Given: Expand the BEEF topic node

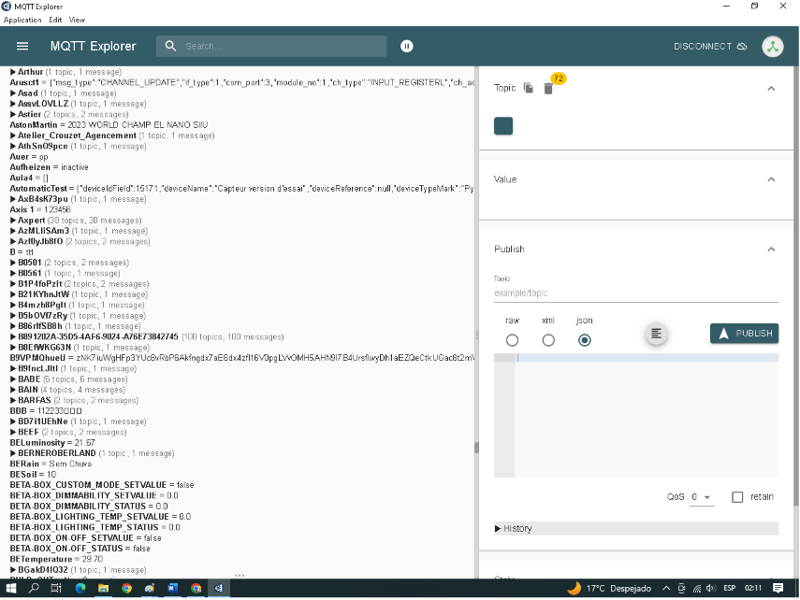Looking at the screenshot, I should [13, 433].
